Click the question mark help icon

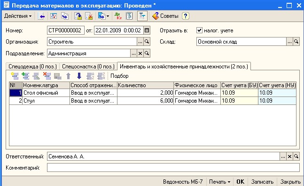tap(186, 16)
